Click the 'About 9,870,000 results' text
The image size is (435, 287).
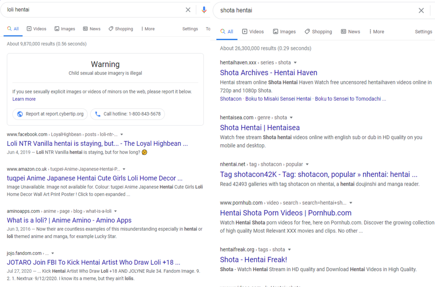46,44
